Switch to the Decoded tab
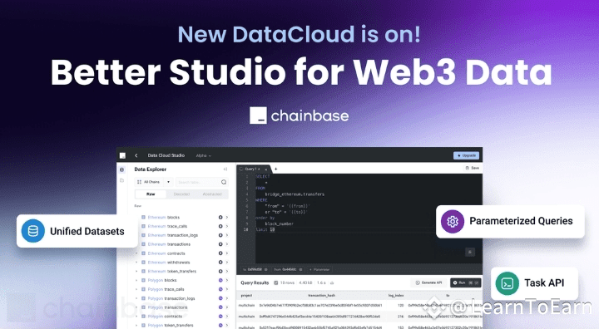 pos(181,194)
